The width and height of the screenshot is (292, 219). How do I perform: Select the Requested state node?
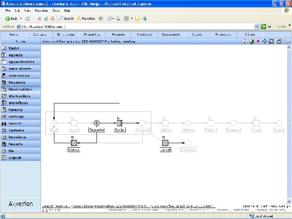(97, 123)
